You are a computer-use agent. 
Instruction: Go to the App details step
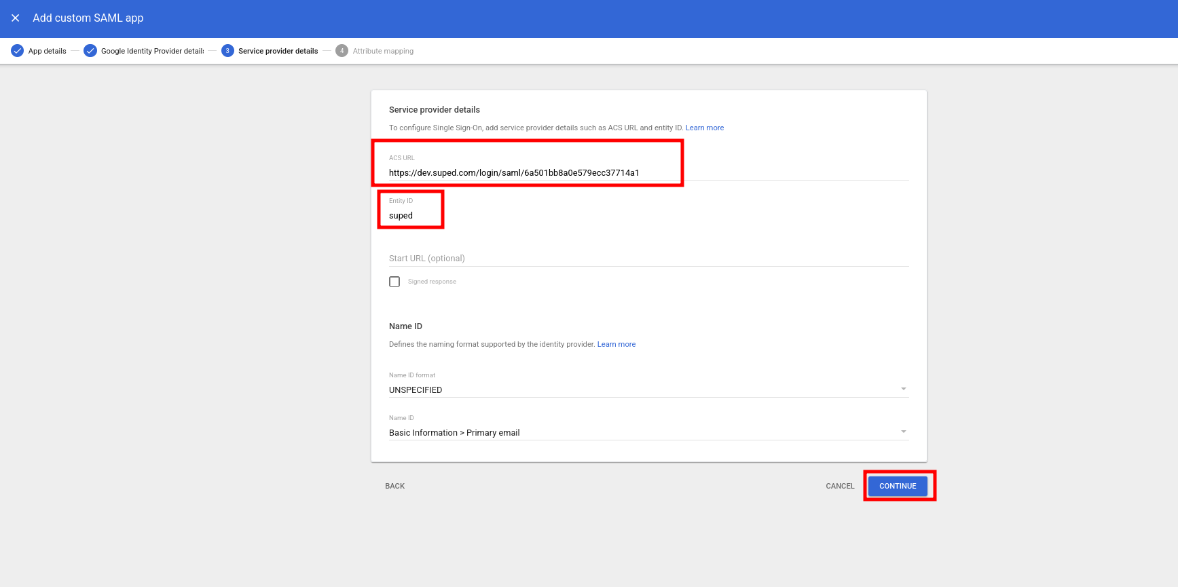[x=48, y=51]
